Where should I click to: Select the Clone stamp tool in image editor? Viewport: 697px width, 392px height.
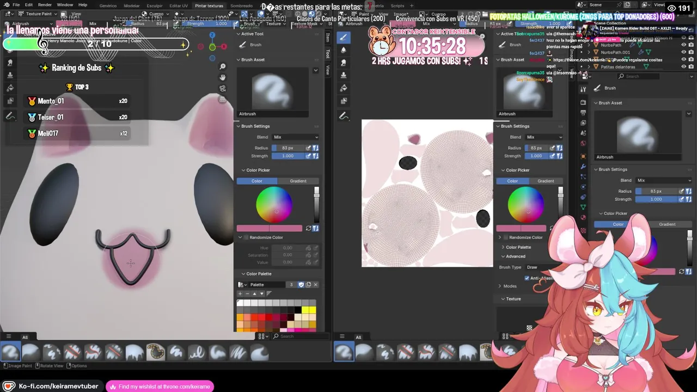pos(343,75)
